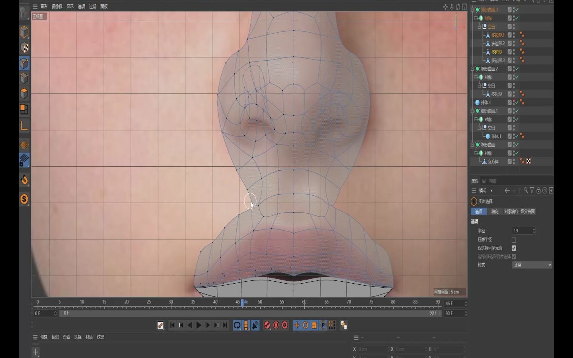Enable the 压感半径 checkbox
573x358 pixels.
[514, 239]
